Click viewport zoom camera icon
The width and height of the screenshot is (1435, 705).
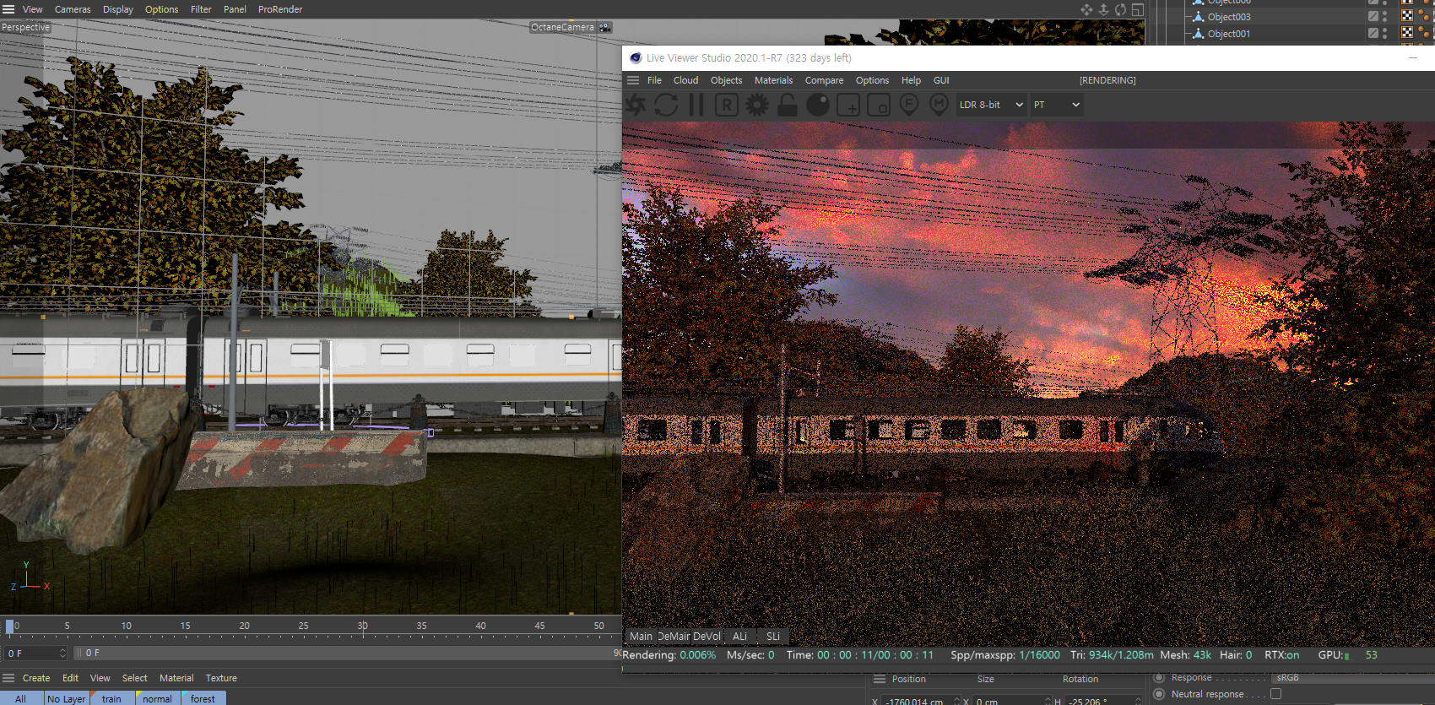tap(1103, 9)
